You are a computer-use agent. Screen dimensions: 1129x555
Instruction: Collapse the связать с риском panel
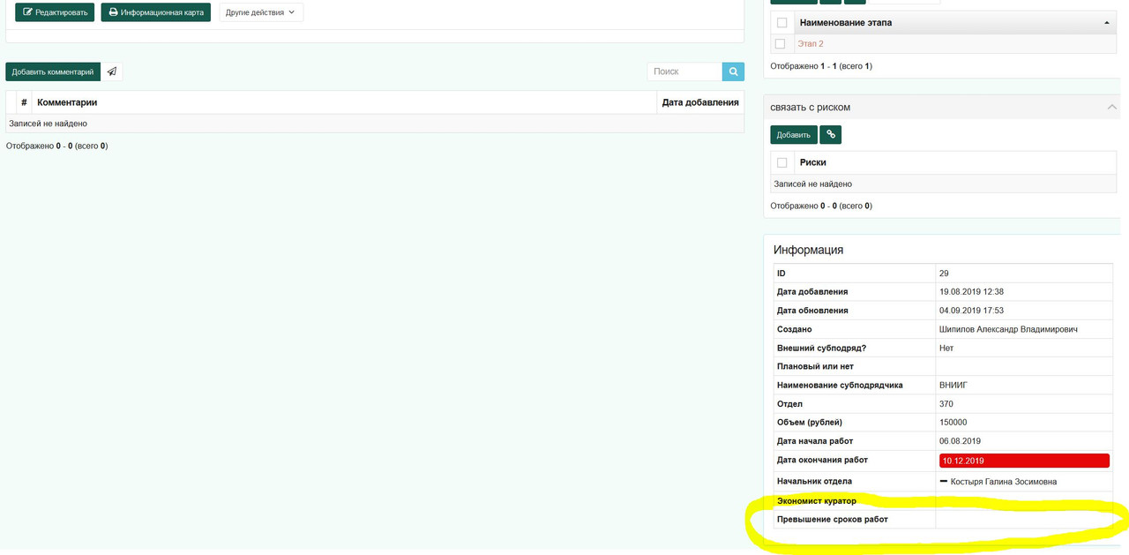[x=1111, y=108]
